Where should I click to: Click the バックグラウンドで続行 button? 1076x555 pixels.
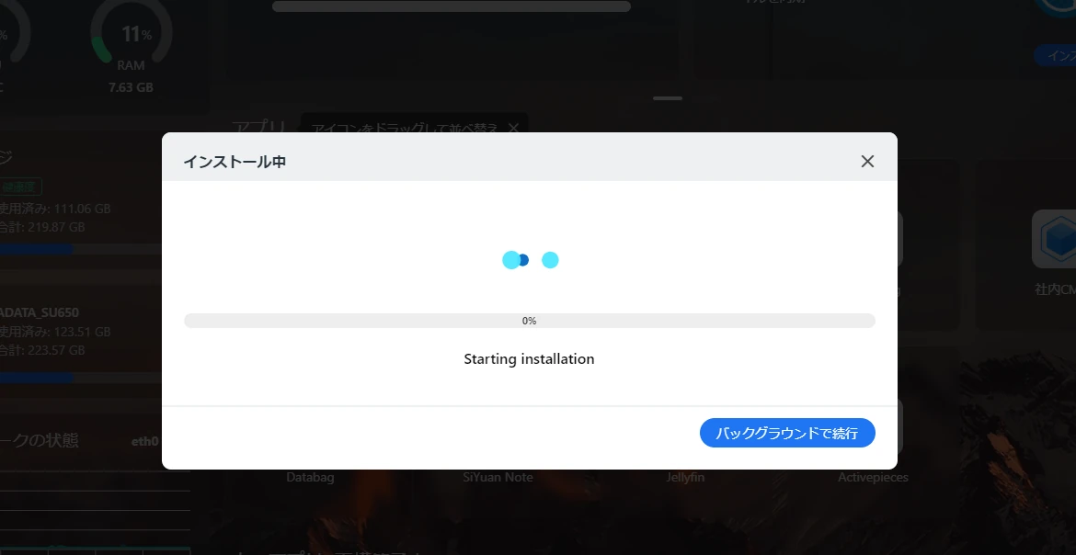(x=787, y=433)
